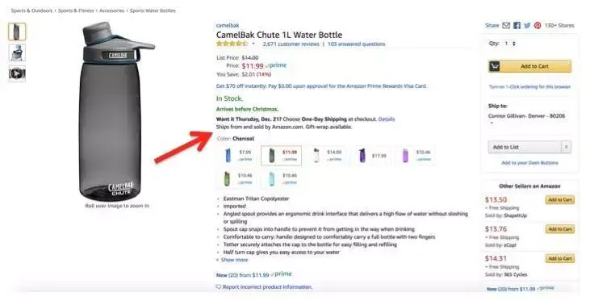590x301 pixels.
Task: Share product on Twitter bird icon
Action: click(x=527, y=26)
